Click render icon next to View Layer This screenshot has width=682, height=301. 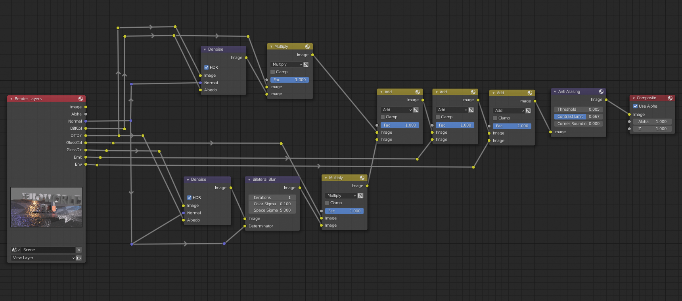click(79, 257)
